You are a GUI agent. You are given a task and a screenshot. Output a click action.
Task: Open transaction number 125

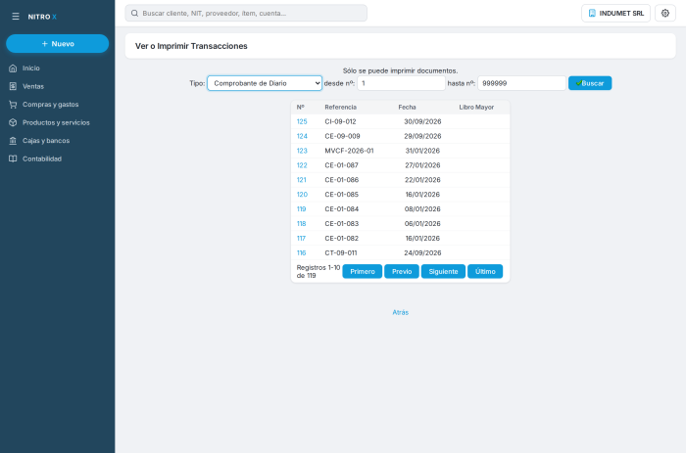[302, 121]
